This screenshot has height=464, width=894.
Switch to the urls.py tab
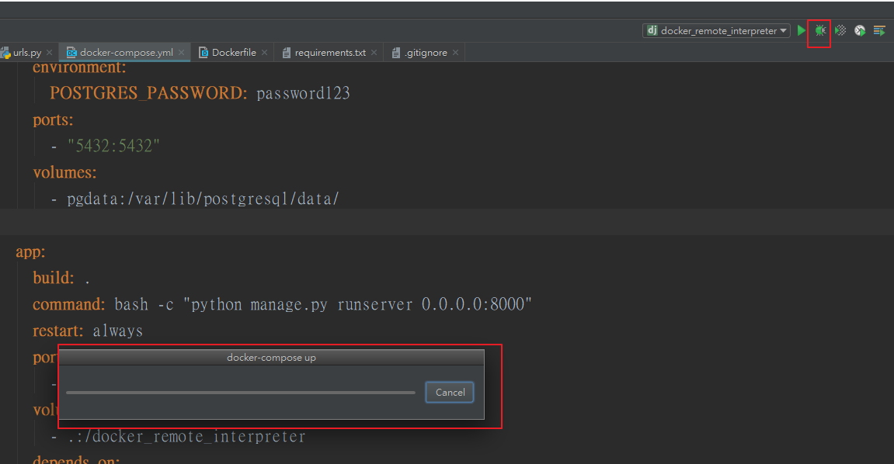27,53
